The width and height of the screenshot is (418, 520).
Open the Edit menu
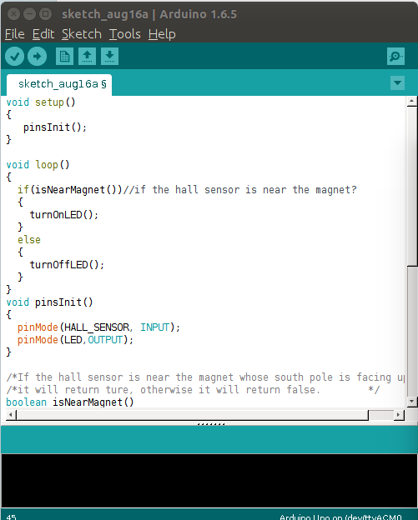[x=43, y=34]
